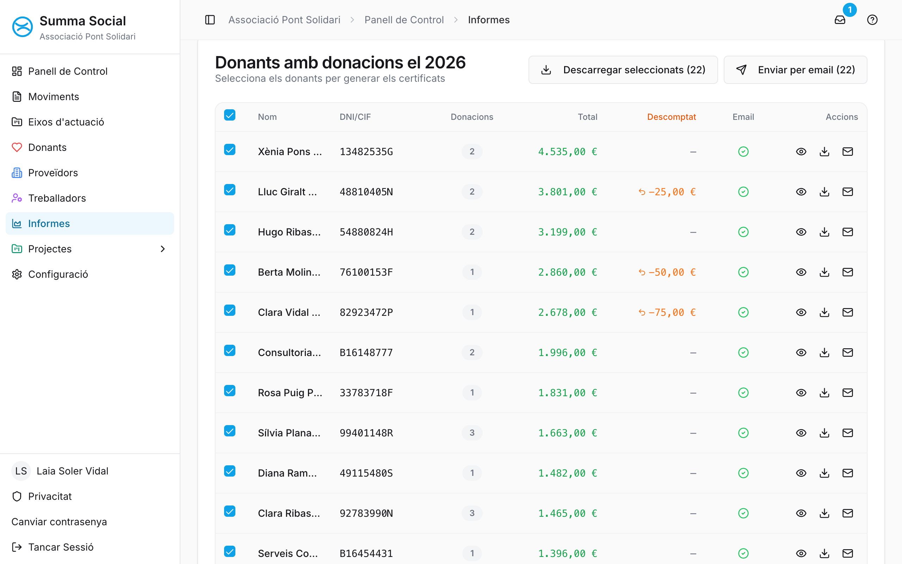Image resolution: width=902 pixels, height=564 pixels.
Task: Go to Moviments section
Action: pyautogui.click(x=90, y=97)
